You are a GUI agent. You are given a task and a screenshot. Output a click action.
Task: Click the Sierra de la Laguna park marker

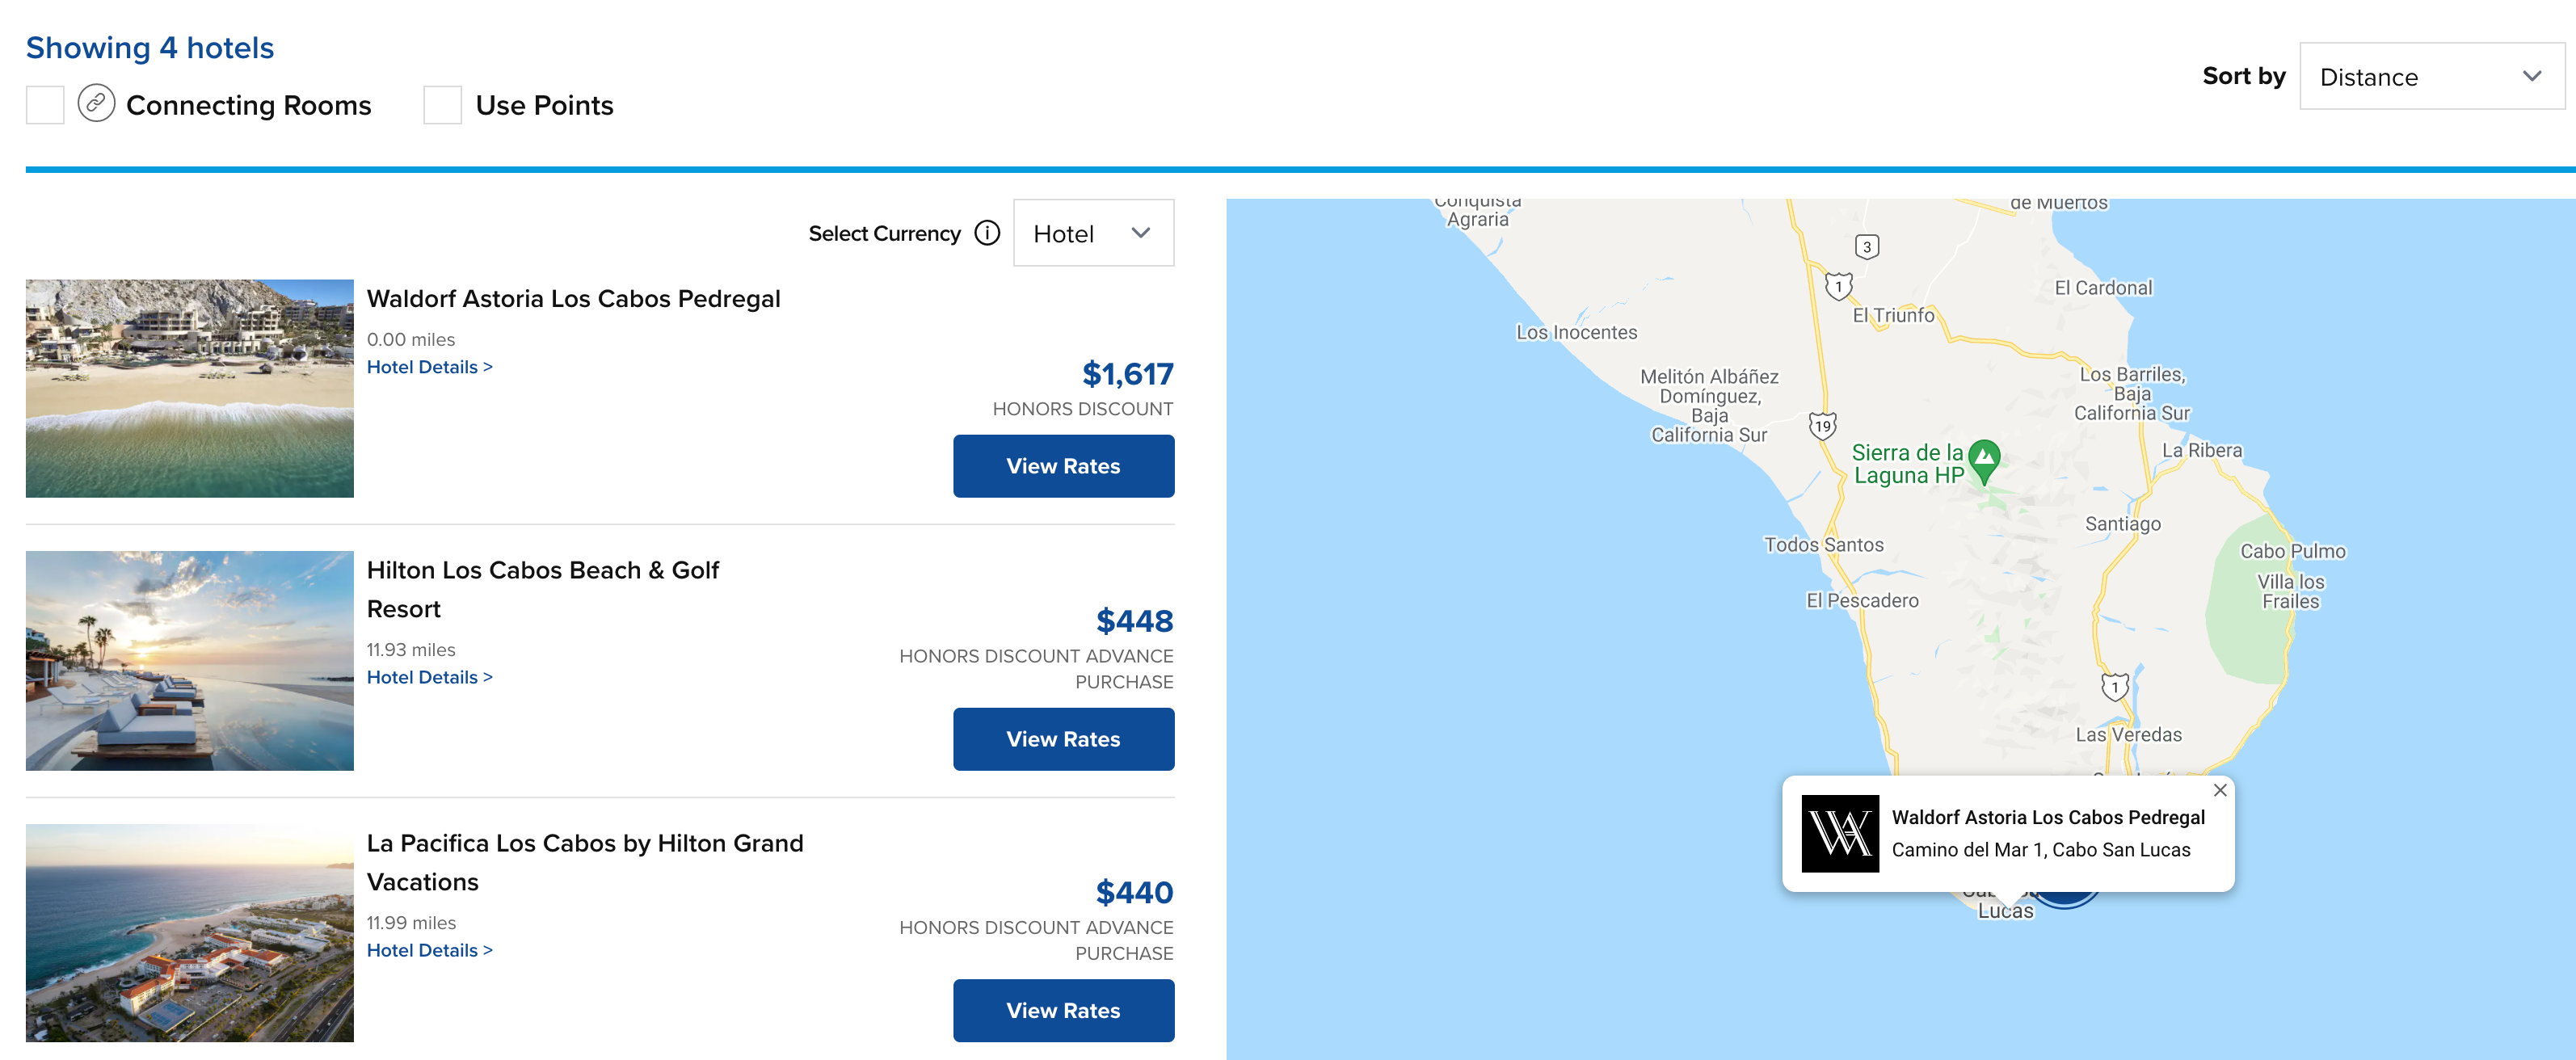pos(1983,460)
